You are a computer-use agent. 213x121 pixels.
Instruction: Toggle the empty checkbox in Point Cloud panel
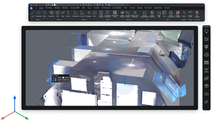tap(53, 78)
